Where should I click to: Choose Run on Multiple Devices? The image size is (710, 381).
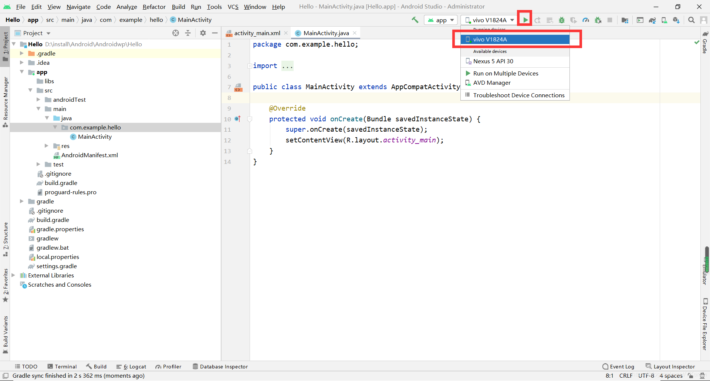[515, 73]
